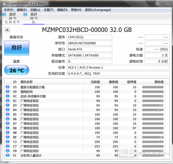Image resolution: width=173 pixels, height=164 pixels.
Task: Click the serial number field SBR2014072420986
Action: coord(89,43)
